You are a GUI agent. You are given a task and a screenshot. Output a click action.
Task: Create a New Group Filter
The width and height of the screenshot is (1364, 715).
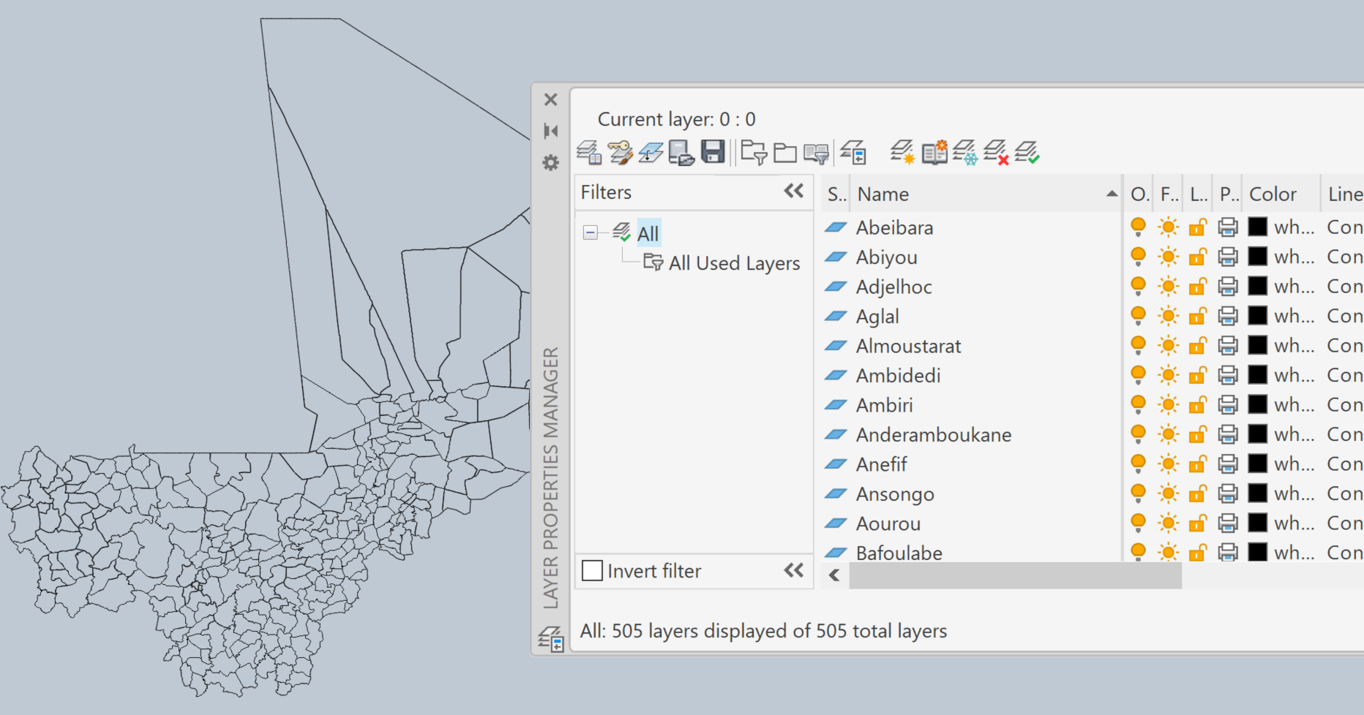[x=786, y=152]
